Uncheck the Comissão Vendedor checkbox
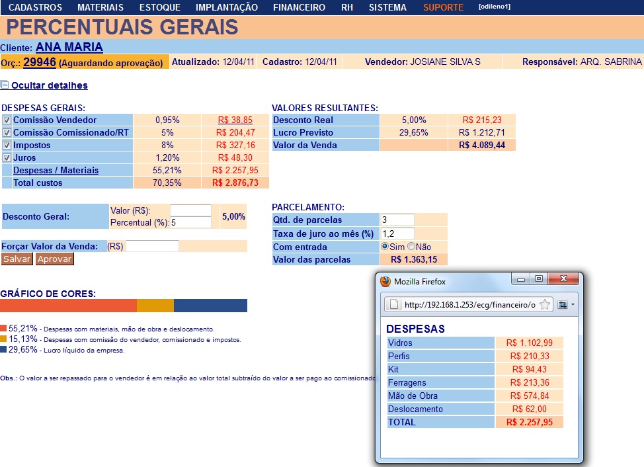 7,120
